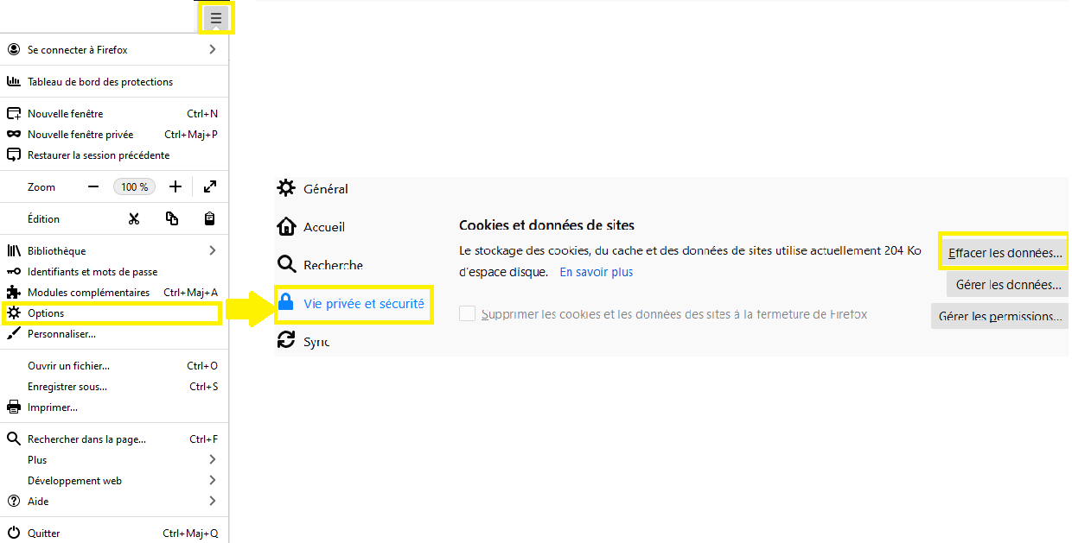1072x543 pixels.
Task: Toggle delete cookies on Firefox close checkbox
Action: pyautogui.click(x=467, y=314)
